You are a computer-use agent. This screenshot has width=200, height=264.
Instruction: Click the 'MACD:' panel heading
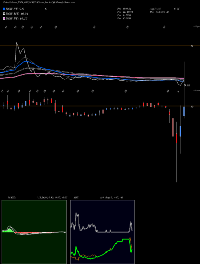(x=12, y=198)
